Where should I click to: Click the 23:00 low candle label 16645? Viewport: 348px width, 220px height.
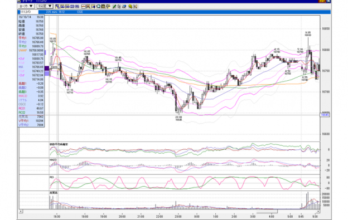point(178,120)
